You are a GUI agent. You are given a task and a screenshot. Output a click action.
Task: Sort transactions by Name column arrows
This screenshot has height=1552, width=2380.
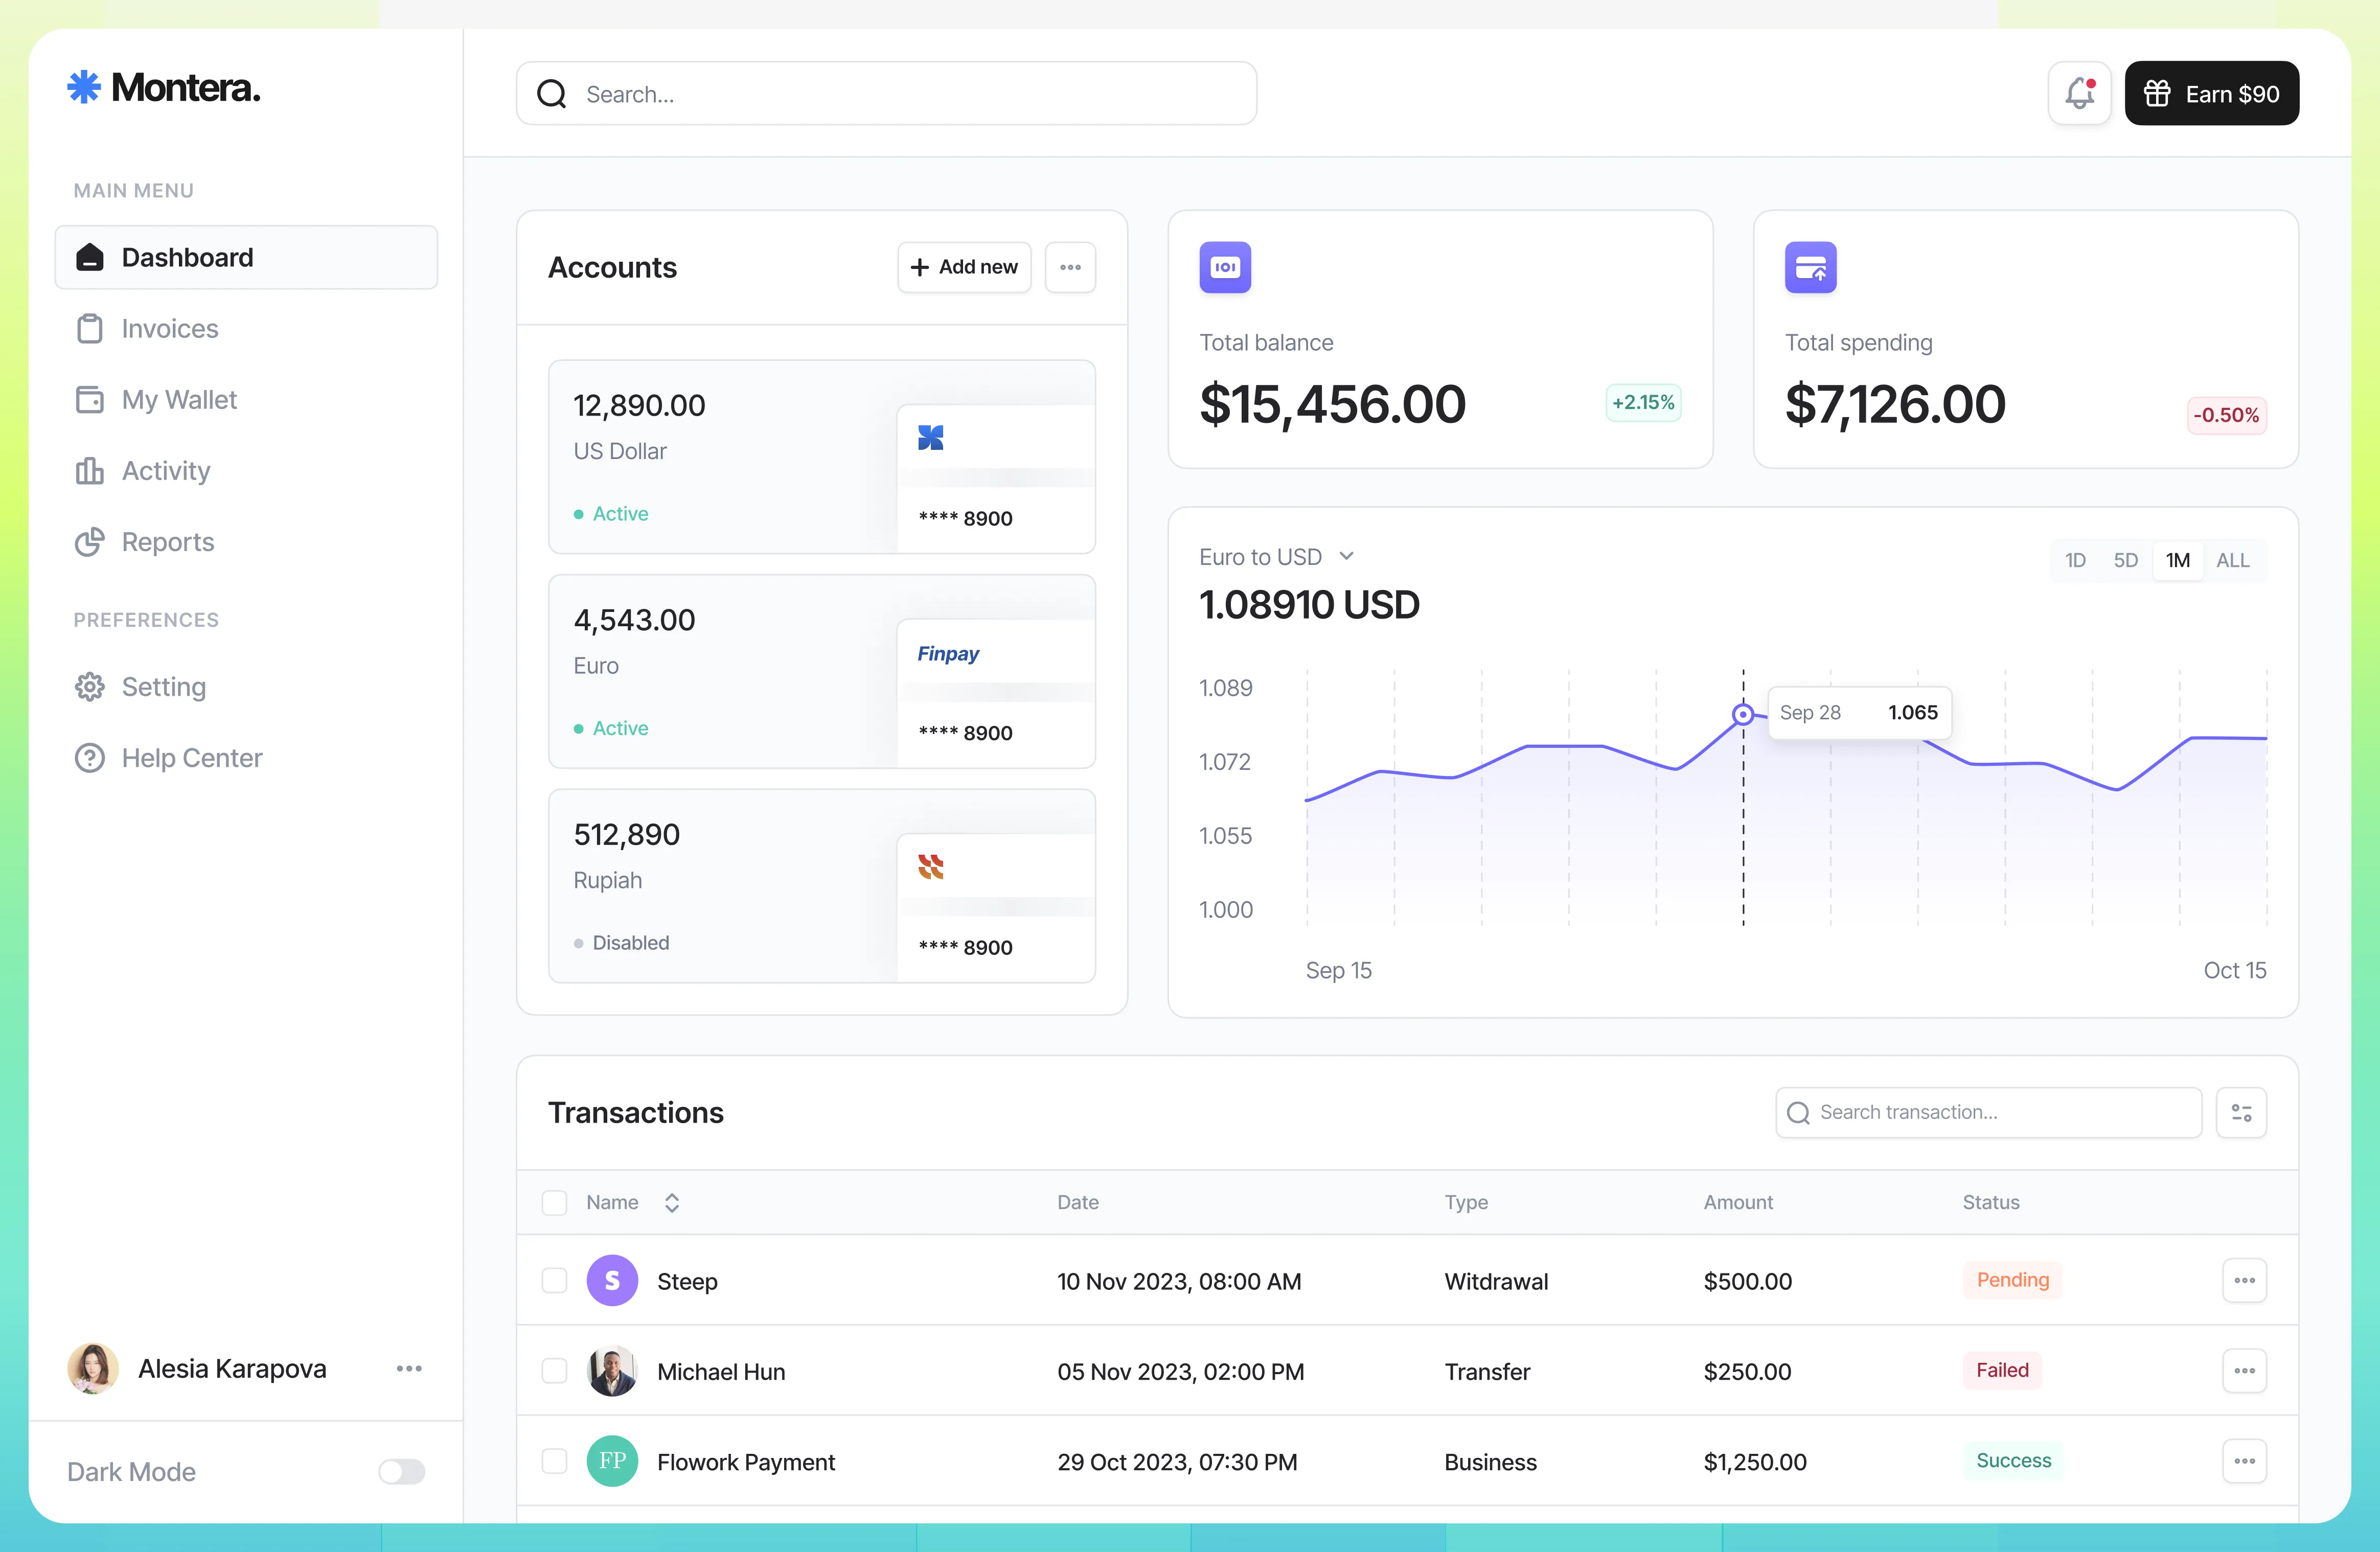tap(672, 1202)
